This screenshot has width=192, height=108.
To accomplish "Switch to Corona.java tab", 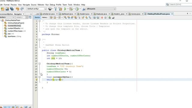I will (136, 14).
